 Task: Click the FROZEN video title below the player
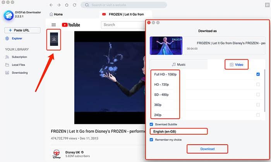tap(98, 132)
